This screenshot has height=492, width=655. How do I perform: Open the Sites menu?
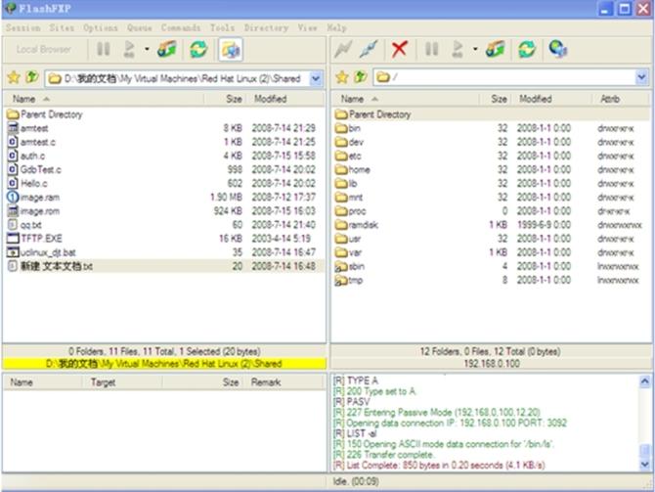pos(62,28)
